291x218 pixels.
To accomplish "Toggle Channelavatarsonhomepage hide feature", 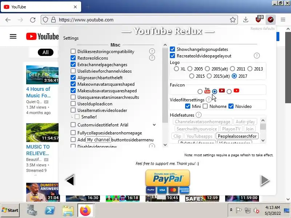I will 203,122.
